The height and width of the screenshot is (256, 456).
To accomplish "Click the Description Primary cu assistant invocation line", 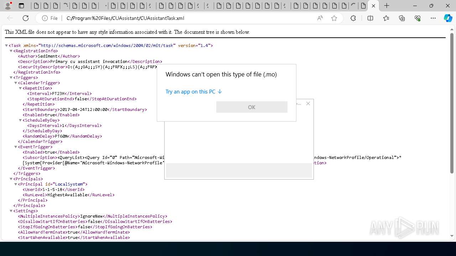I will tap(90, 62).
